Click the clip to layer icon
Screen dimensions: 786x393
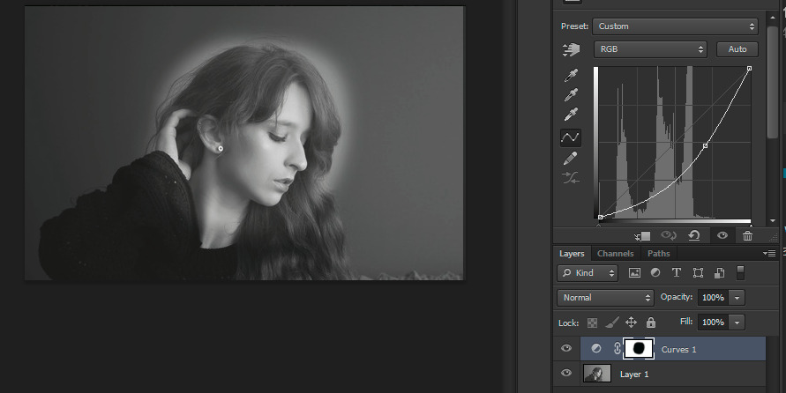(x=642, y=235)
